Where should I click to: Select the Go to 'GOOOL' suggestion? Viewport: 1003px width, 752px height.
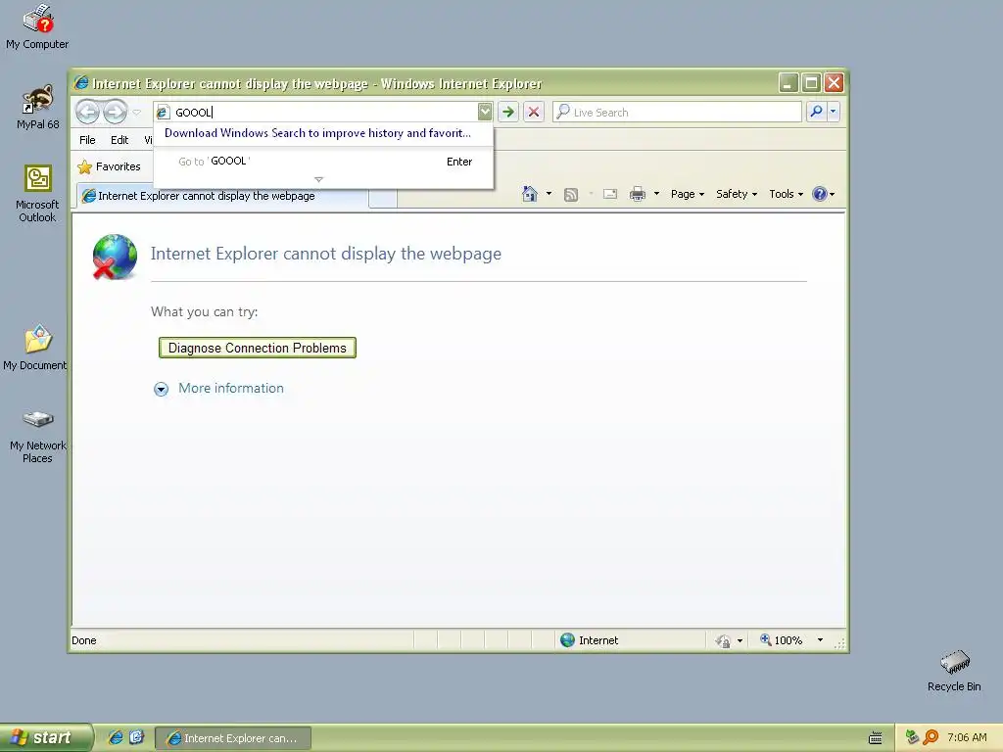323,162
